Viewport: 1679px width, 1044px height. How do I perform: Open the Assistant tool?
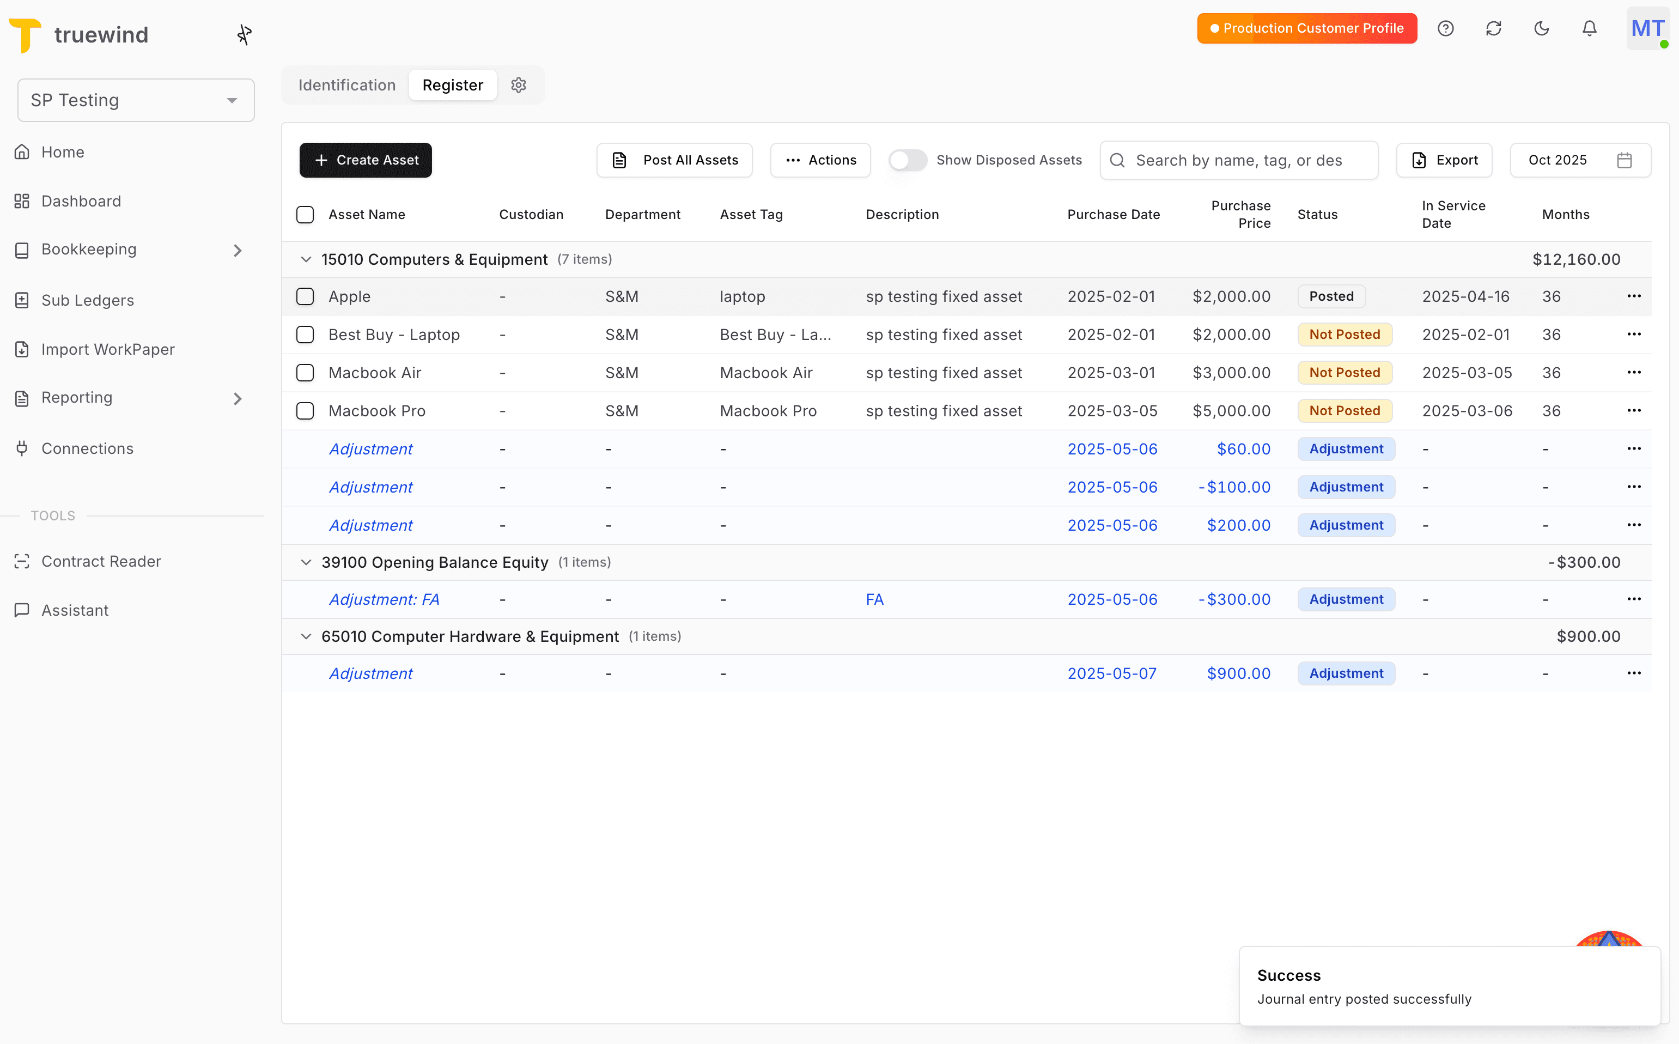pos(74,610)
